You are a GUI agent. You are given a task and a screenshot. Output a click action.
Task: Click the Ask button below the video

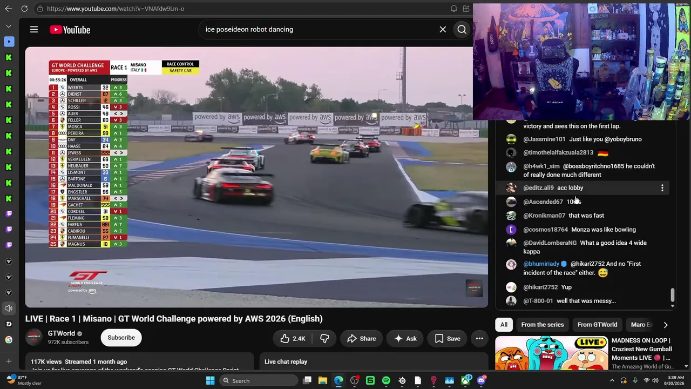pos(405,338)
